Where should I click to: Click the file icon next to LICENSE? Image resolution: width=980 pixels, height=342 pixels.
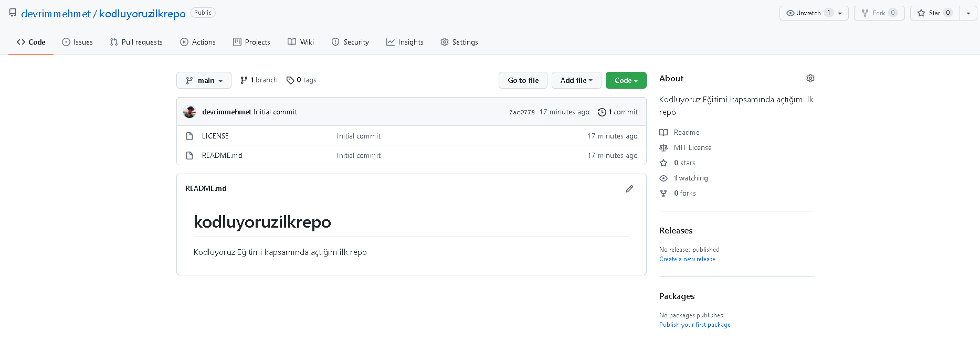pyautogui.click(x=189, y=136)
